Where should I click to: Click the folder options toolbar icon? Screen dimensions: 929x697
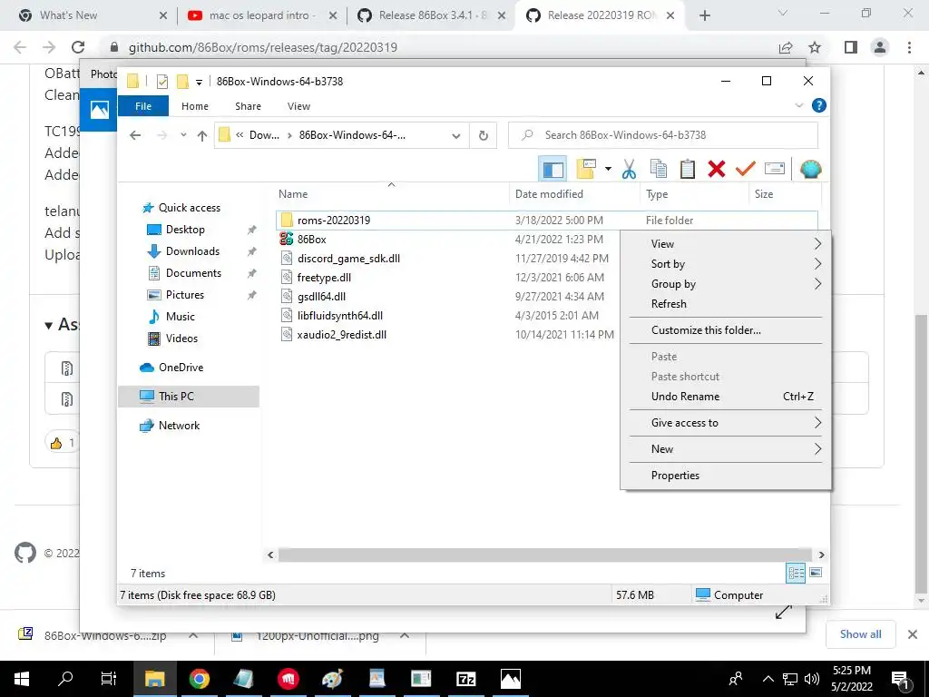click(x=586, y=169)
